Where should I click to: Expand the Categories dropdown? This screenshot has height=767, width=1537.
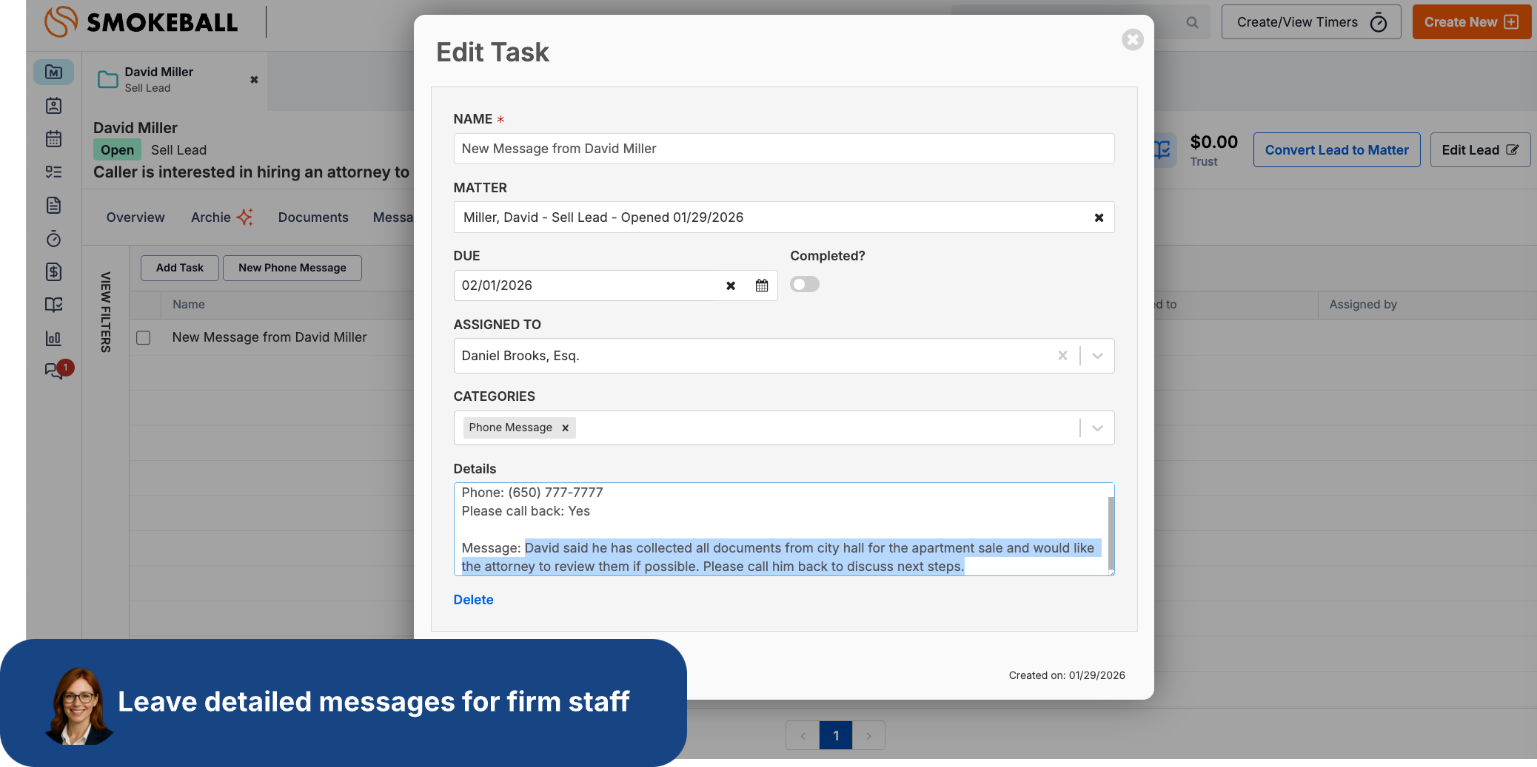pyautogui.click(x=1097, y=428)
